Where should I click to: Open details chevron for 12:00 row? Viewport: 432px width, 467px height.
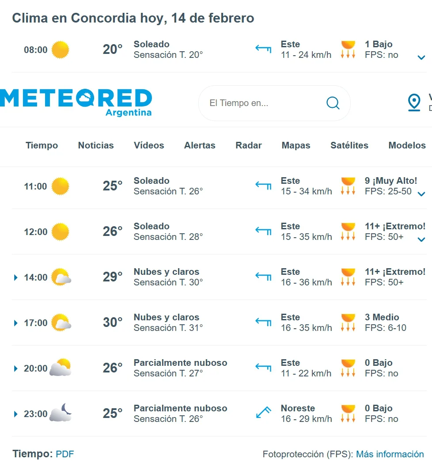tap(421, 239)
